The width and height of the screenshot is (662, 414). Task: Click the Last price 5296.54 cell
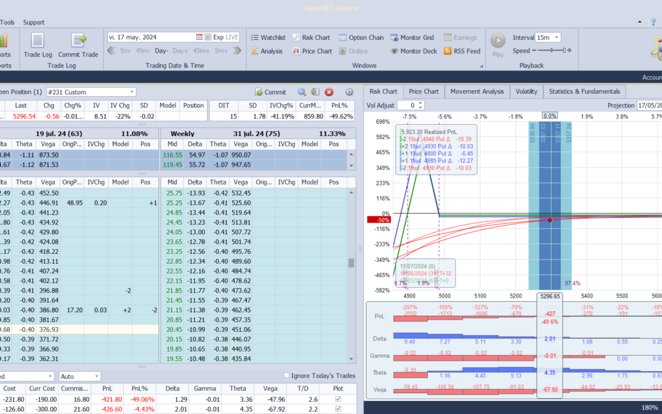pos(25,116)
